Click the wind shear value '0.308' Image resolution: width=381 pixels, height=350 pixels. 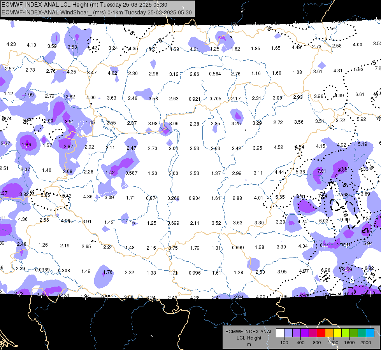coord(64,270)
